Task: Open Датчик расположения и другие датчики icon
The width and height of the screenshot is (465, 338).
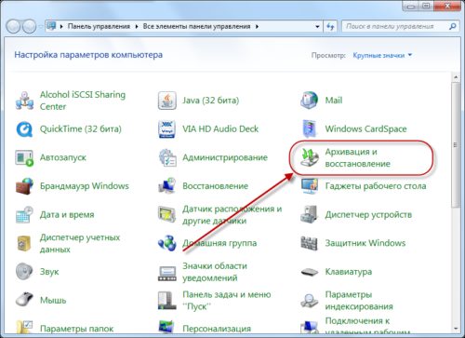Action: [167, 214]
